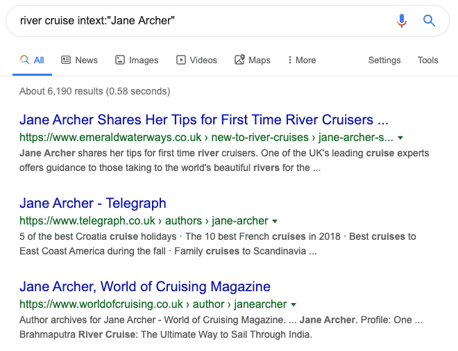Screen dimensions: 458x351
Task: Expand dropdown arrow beside telegraph.co.uk URL
Action: click(275, 221)
